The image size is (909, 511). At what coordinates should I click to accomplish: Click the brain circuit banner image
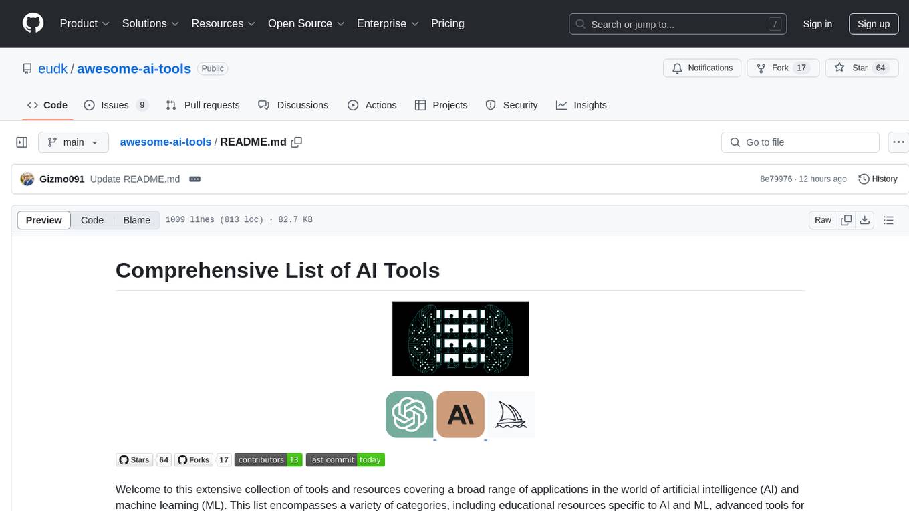tap(461, 338)
